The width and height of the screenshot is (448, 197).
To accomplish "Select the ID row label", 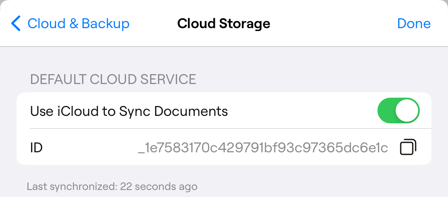I will click(36, 148).
